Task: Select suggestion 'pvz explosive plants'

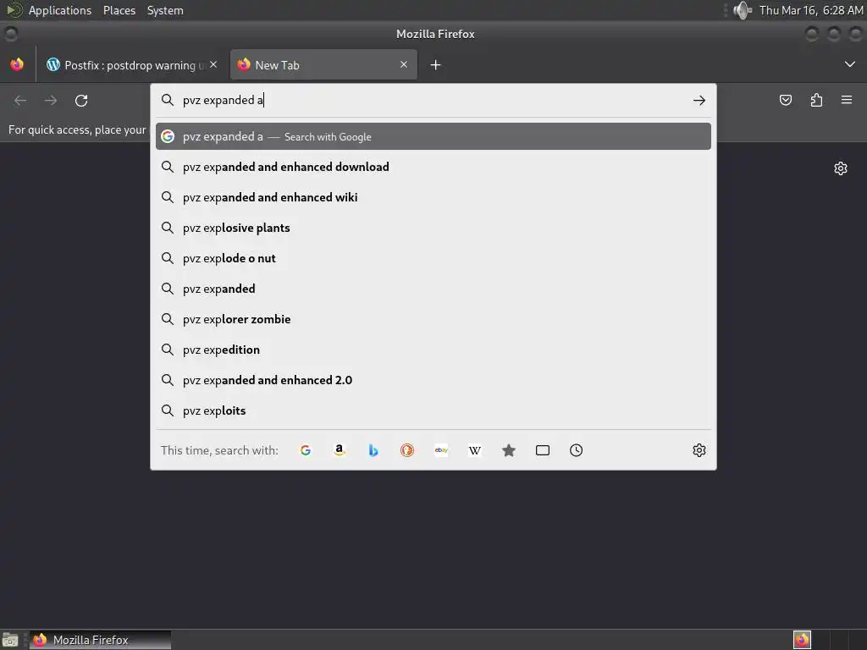Action: [x=433, y=228]
